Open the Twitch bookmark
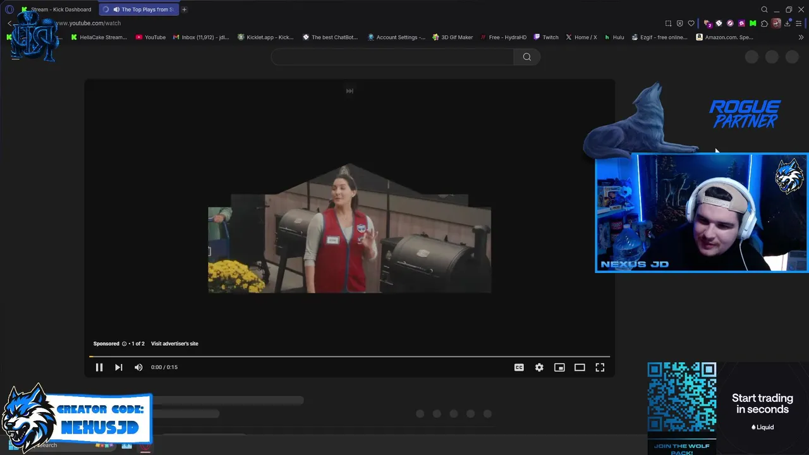Image resolution: width=809 pixels, height=455 pixels. [x=546, y=37]
